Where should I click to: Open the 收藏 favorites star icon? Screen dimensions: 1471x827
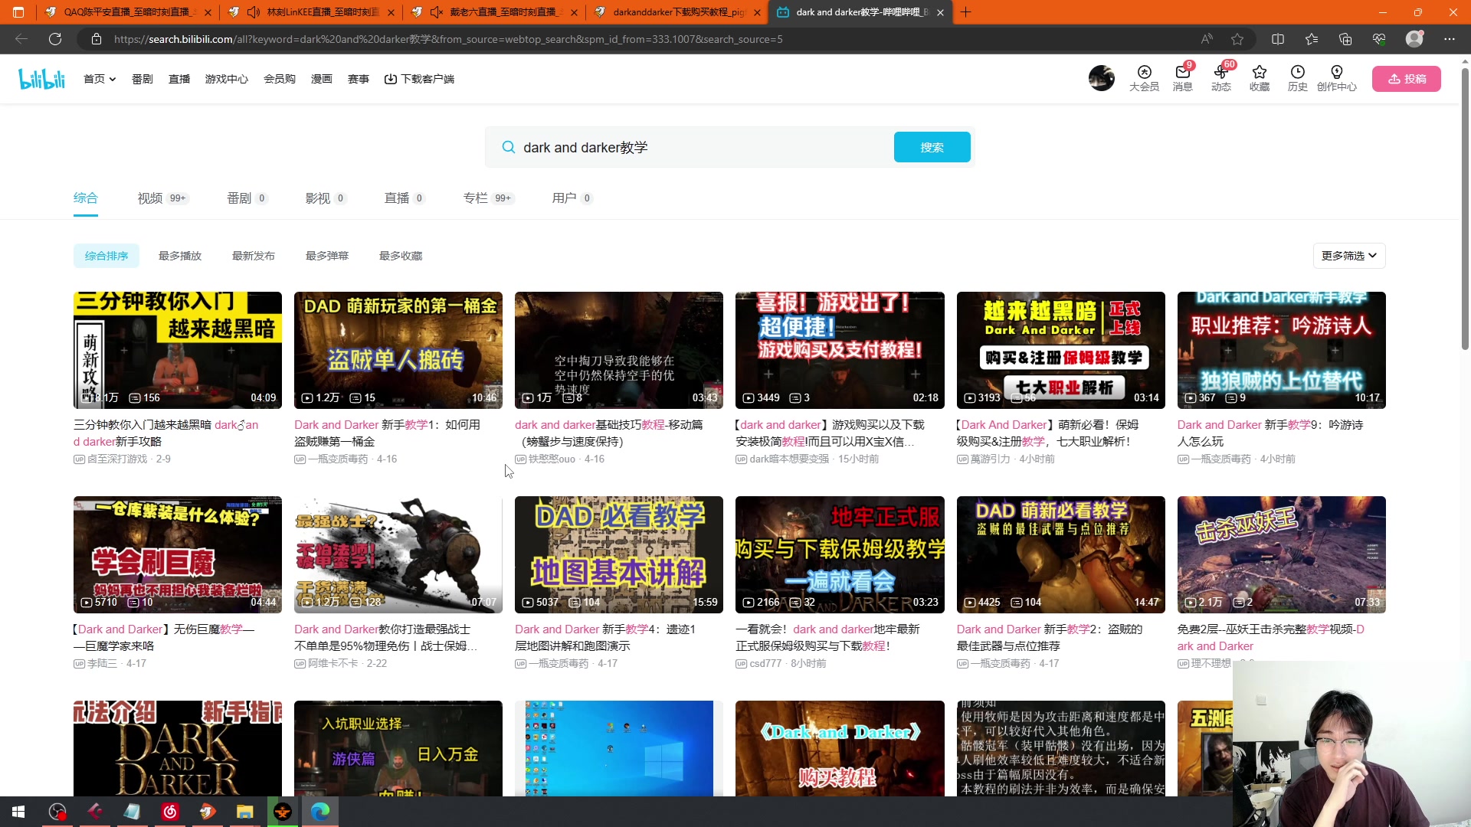point(1259,78)
